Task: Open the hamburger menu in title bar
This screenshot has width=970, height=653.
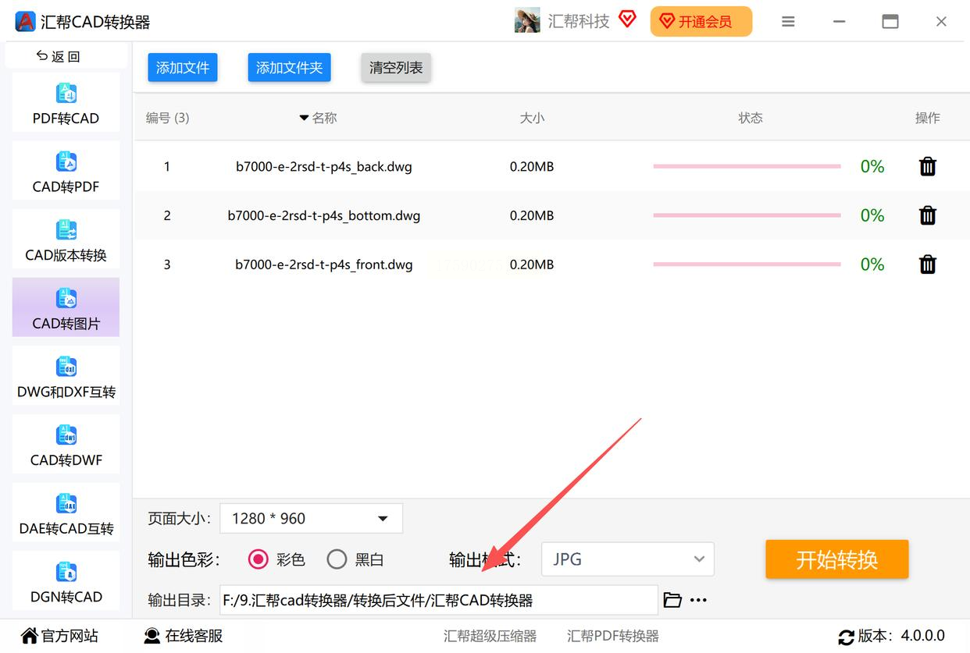Action: pos(788,22)
